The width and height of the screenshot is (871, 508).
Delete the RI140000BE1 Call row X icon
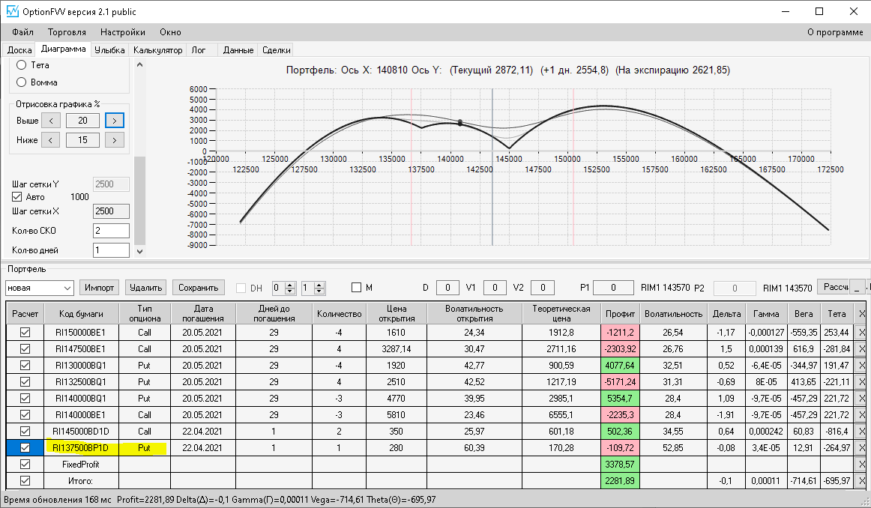click(861, 415)
